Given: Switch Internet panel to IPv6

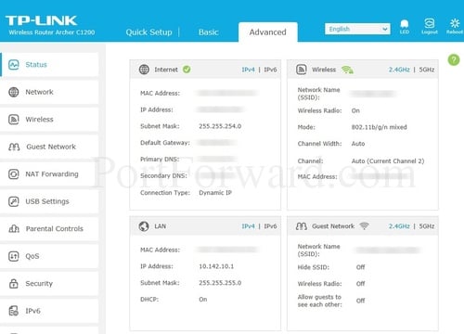Looking at the screenshot, I should point(270,70).
